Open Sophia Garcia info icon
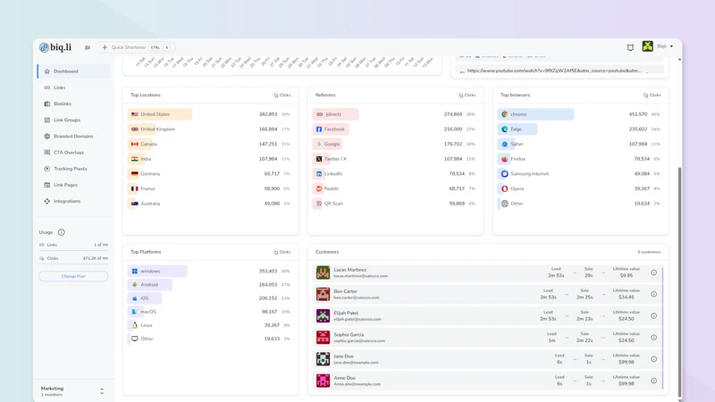715x402 pixels. point(653,338)
